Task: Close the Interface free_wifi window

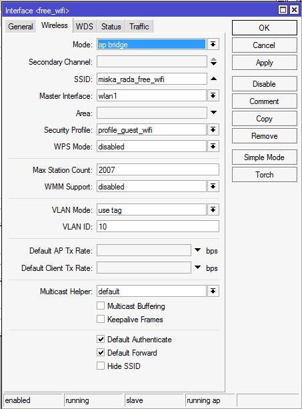Action: click(294, 10)
